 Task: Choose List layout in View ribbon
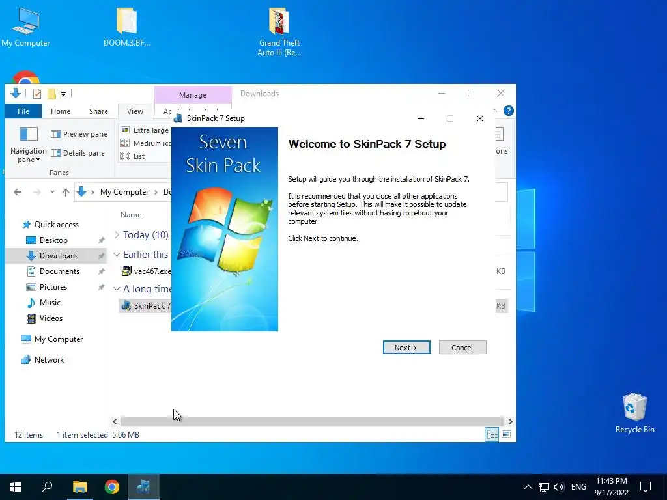[x=133, y=156]
